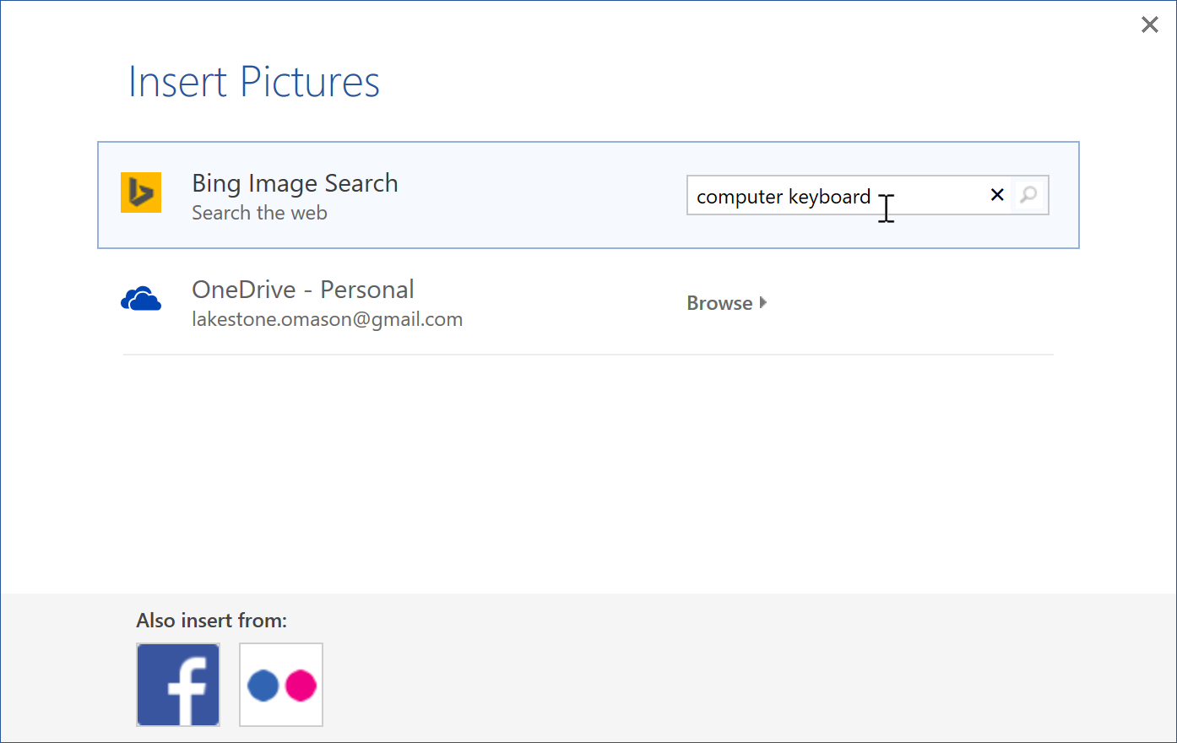Insert from Flickr using its icon
This screenshot has width=1177, height=743.
pyautogui.click(x=281, y=685)
